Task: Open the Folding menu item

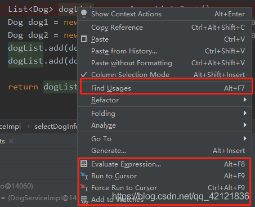Action: pyautogui.click(x=164, y=113)
